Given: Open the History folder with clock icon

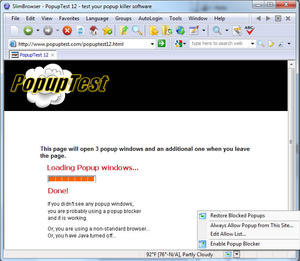Looking at the screenshot, I should [x=167, y=30].
